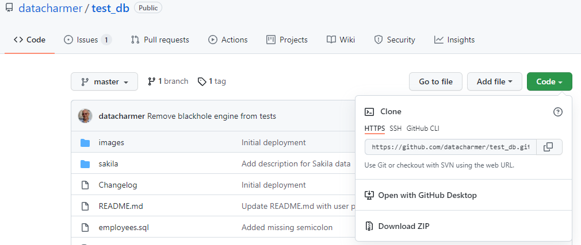Choose Download ZIP
The width and height of the screenshot is (581, 245).
pyautogui.click(x=403, y=226)
